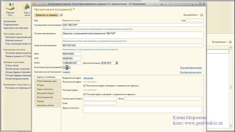Click the Краткое наименование field
The image size is (235, 132).
(133, 45)
